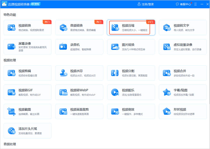Click the 视频截图 screenshot icon
210x149 pixels.
pos(11,112)
